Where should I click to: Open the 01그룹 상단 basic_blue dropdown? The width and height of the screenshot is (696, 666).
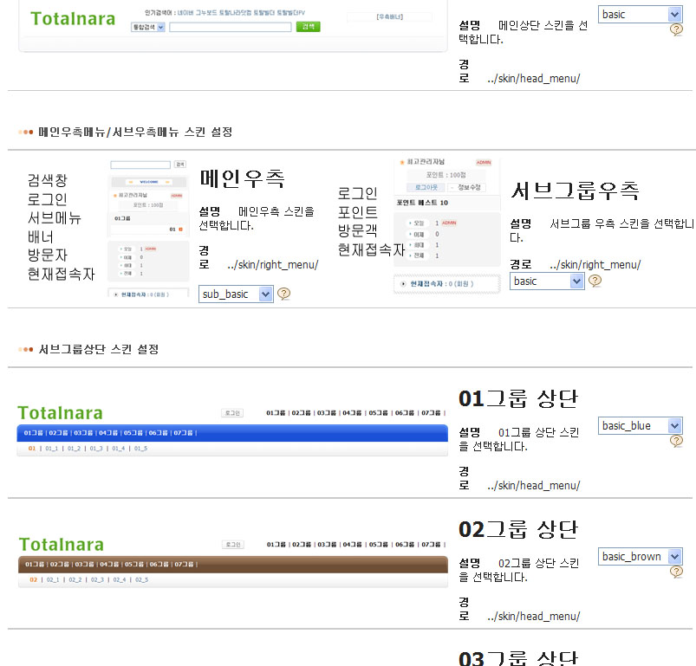(x=640, y=426)
